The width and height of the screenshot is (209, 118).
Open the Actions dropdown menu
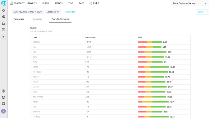(x=202, y=12)
